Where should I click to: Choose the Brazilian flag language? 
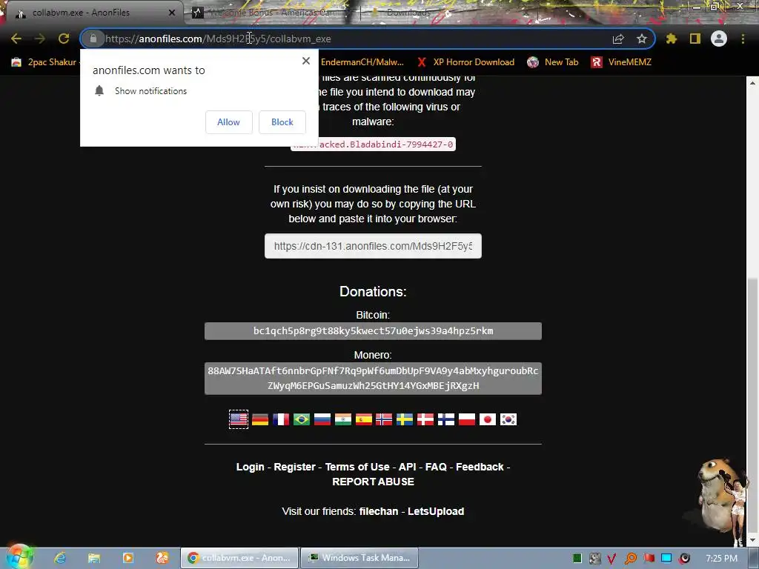[302, 419]
